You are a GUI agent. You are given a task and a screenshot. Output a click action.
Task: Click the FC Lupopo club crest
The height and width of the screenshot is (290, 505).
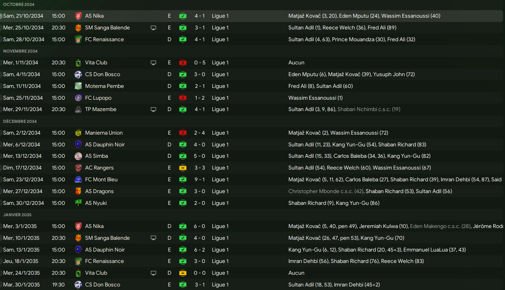(x=78, y=98)
